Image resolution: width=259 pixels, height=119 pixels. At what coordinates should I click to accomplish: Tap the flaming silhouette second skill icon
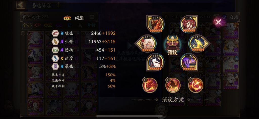click(x=173, y=85)
